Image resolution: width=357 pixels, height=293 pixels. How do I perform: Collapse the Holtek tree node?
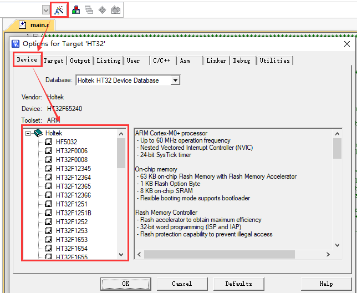pos(28,133)
